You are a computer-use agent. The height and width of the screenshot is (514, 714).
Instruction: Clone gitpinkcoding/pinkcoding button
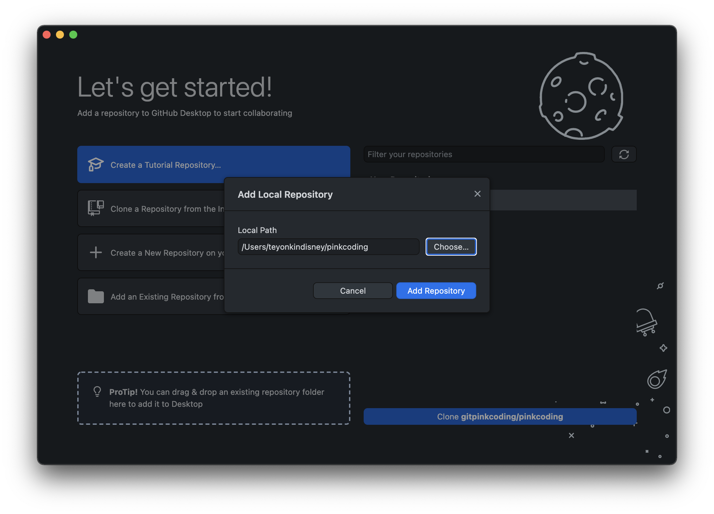point(500,416)
